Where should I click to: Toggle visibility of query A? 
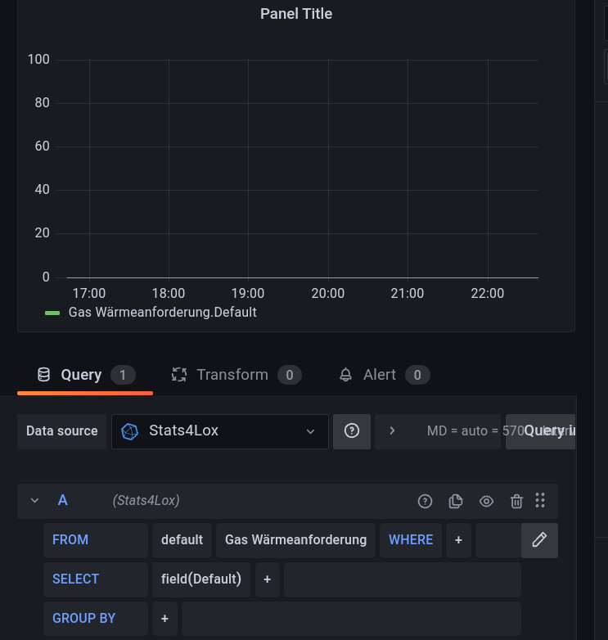click(486, 501)
